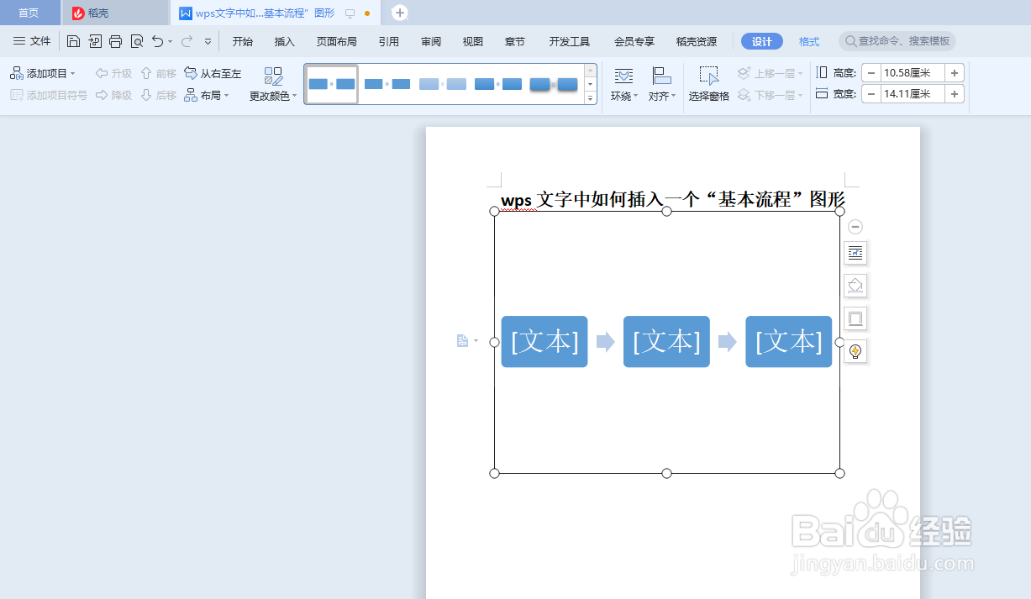Open the 会员专享 tab
This screenshot has width=1031, height=599.
[634, 41]
